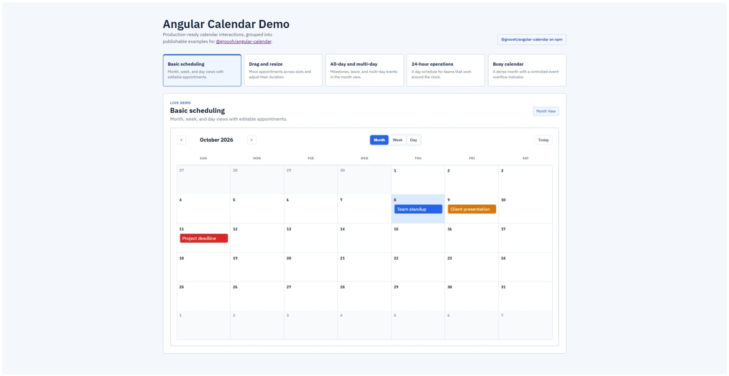Click the THU column header
This screenshot has height=376, width=729.
click(x=418, y=158)
